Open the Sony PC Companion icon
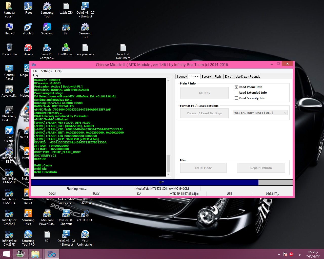Screen dimensions: 324x259 tap(47, 51)
